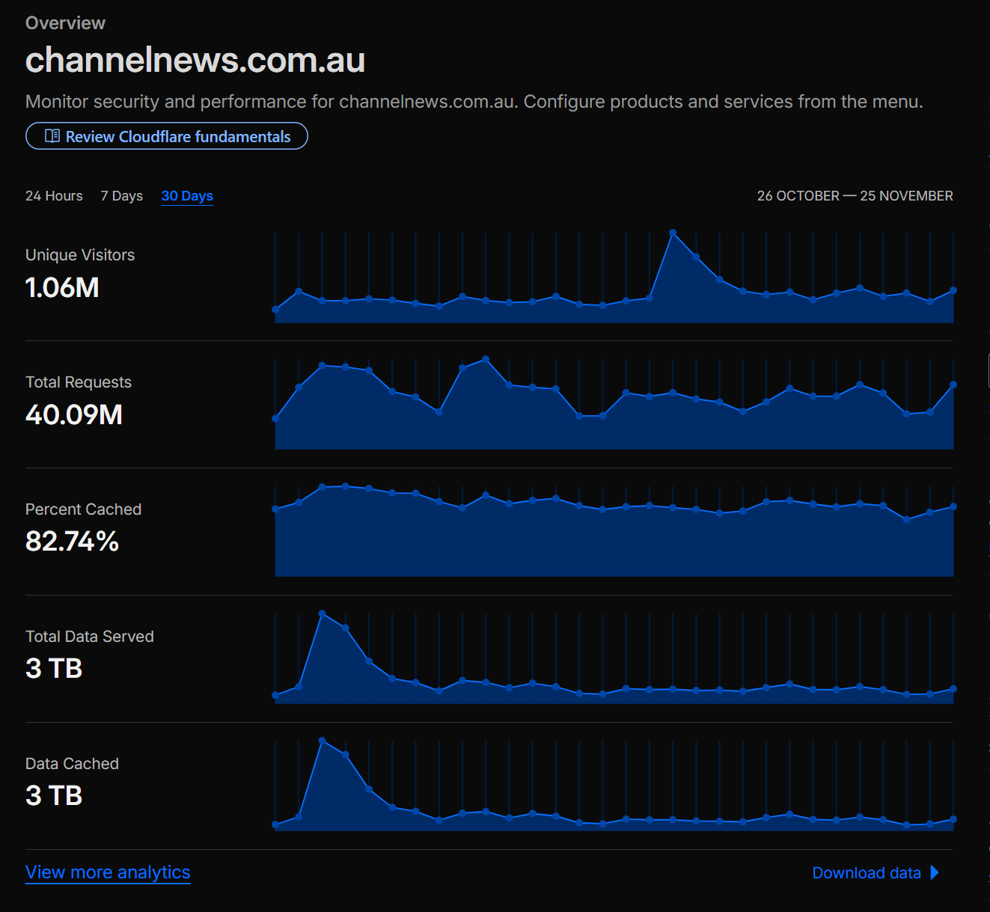990x912 pixels.
Task: Click the 26 October — 25 November date range
Action: tap(855, 196)
